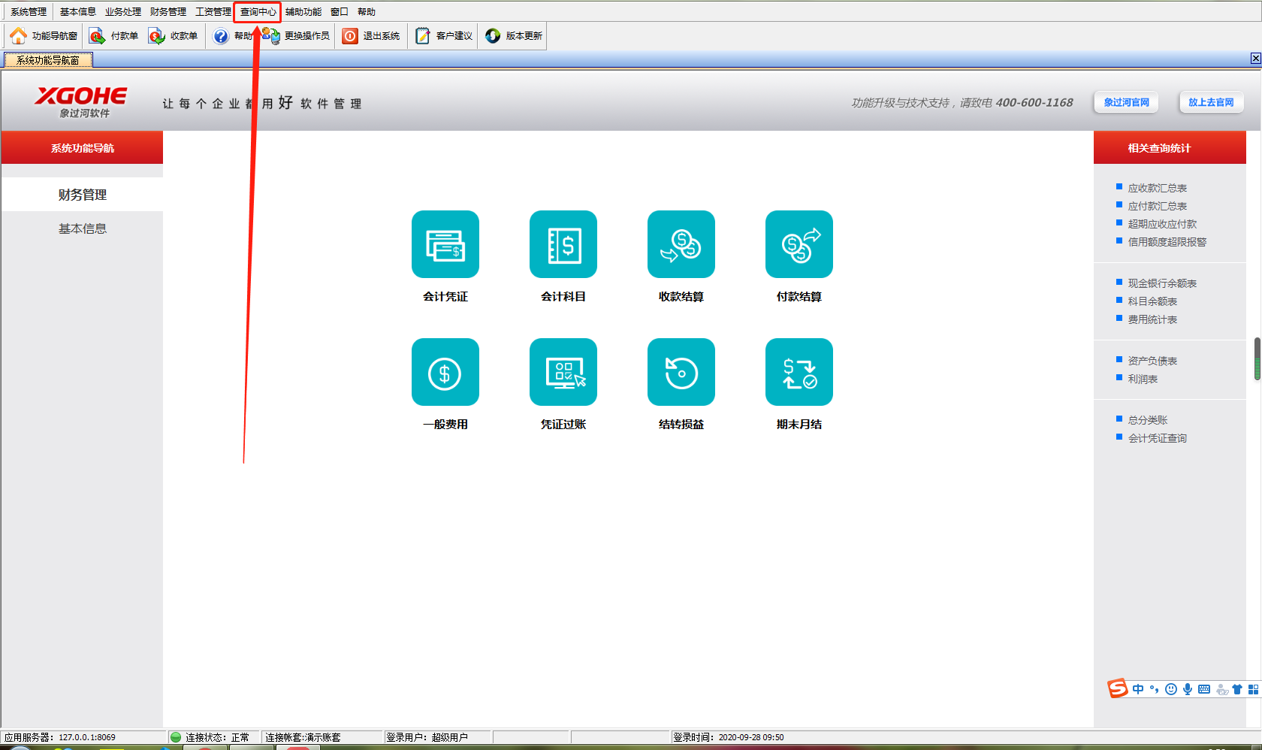Click the 放上去官网 button
This screenshot has height=750, width=1262.
coord(1211,102)
